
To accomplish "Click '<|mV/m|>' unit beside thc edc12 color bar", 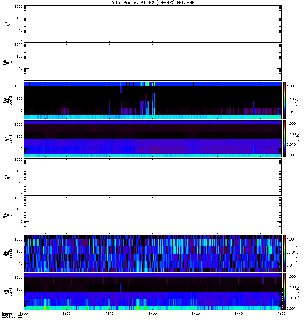I will tap(296, 253).
